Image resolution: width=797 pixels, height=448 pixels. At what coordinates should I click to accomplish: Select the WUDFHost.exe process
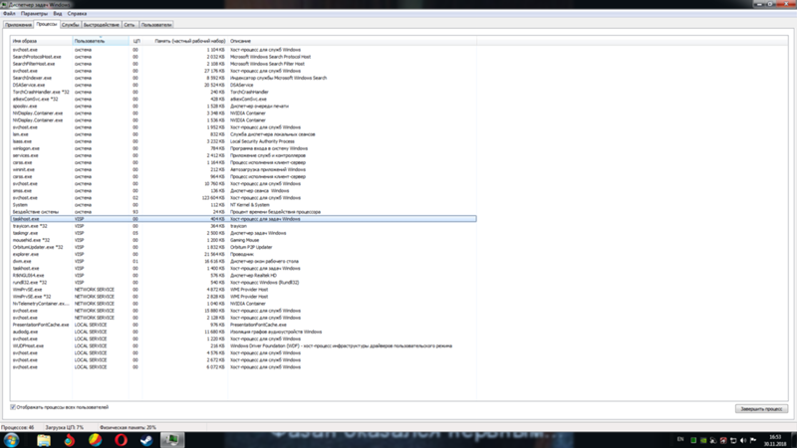[243, 345]
